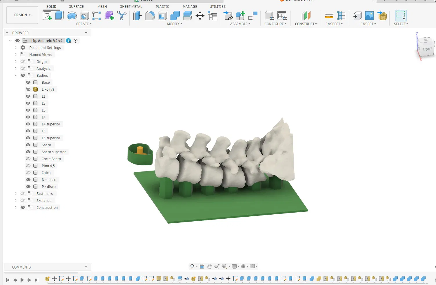Select the Hole tool
The height and width of the screenshot is (285, 436).
point(84,16)
